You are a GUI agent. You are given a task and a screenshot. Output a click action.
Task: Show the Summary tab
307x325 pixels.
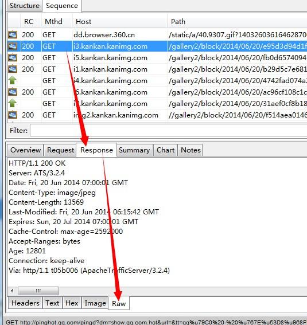point(134,150)
